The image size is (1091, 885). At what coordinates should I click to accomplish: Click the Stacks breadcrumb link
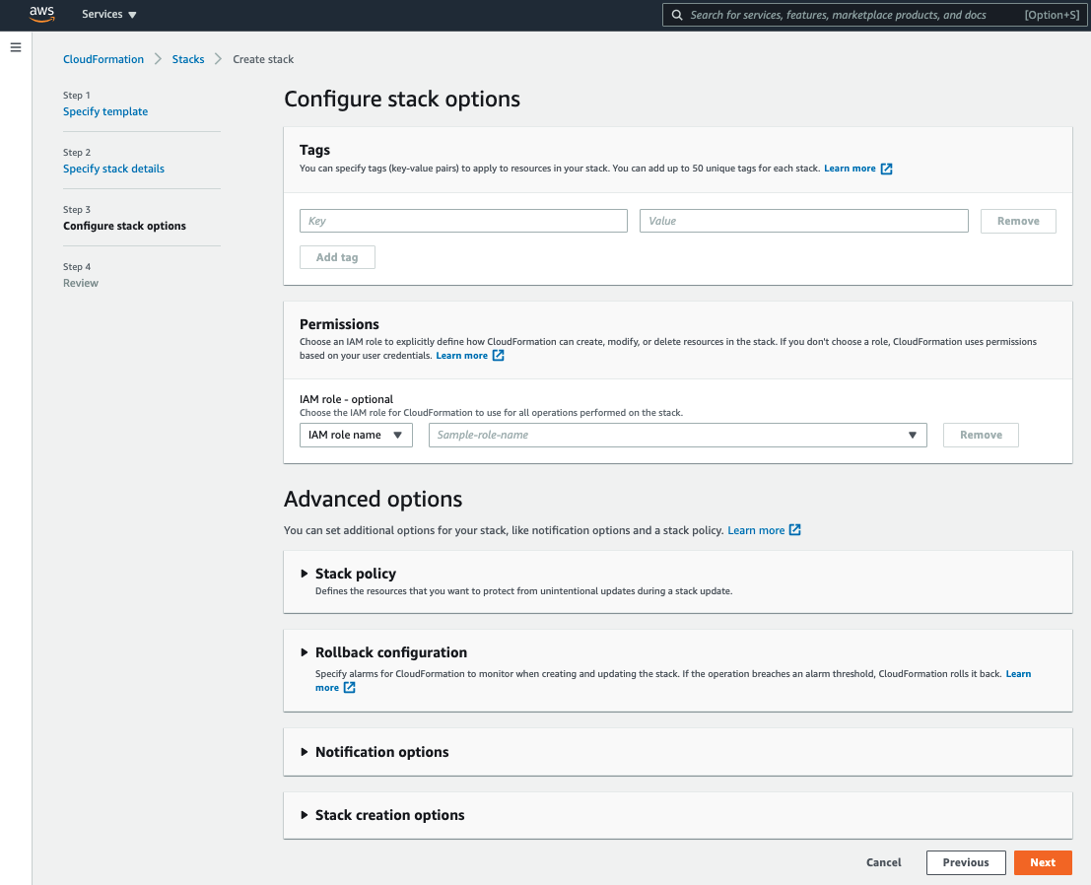click(x=188, y=59)
